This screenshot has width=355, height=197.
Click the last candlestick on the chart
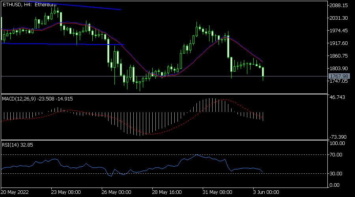click(x=263, y=72)
